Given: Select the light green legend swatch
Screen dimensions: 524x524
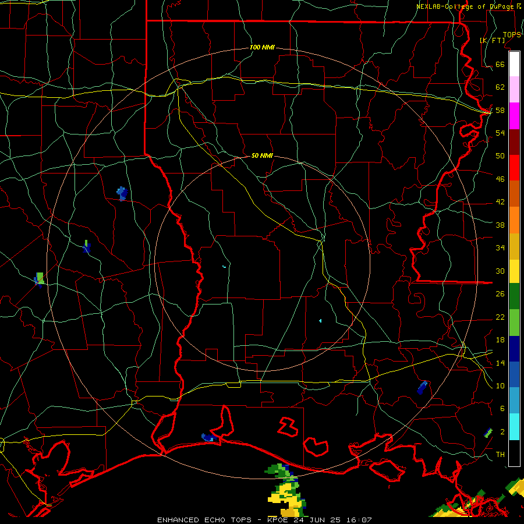Looking at the screenshot, I should coord(514,323).
